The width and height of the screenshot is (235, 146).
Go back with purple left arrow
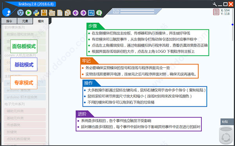pos(76,13)
